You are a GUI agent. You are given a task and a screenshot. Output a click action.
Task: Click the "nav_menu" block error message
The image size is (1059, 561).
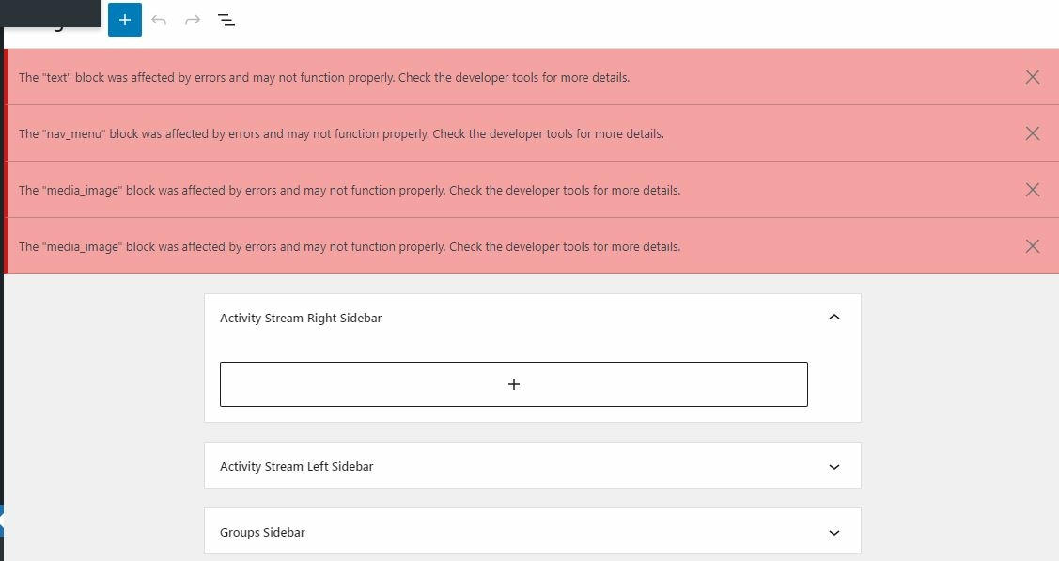(341, 133)
